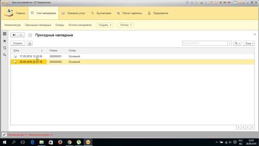Open the calculator icon in title bar
This screenshot has height=146, width=259.
[x=211, y=2]
